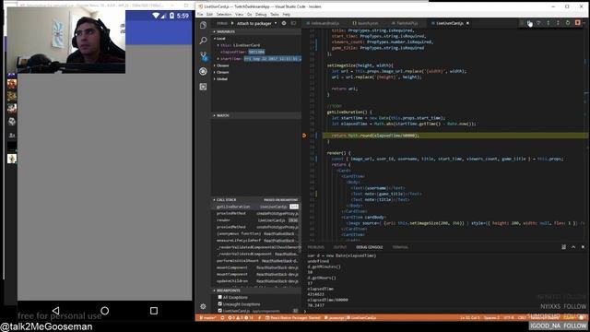Open the Go menu
Image resolution: width=590 pixels, height=332 pixels.
click(x=249, y=15)
